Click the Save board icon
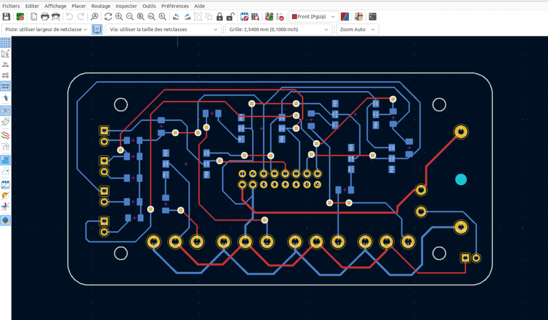This screenshot has height=320, width=548. coord(6,17)
